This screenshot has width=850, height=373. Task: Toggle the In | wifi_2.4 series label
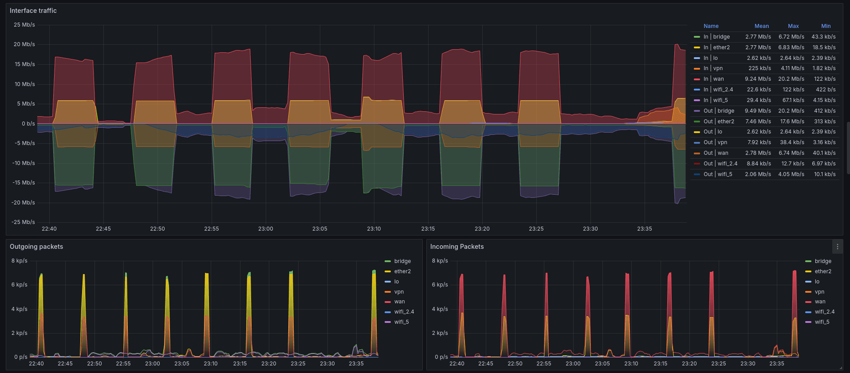718,90
